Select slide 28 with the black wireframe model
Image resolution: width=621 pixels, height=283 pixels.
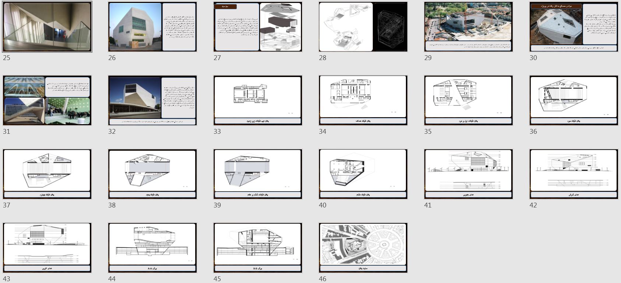pyautogui.click(x=363, y=27)
